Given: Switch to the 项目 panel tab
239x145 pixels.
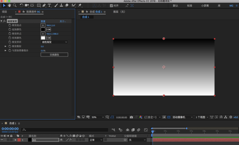Looking at the screenshot, I should [x=4, y=12].
